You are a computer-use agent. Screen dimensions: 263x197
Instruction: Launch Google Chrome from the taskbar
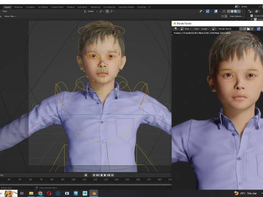point(40,193)
